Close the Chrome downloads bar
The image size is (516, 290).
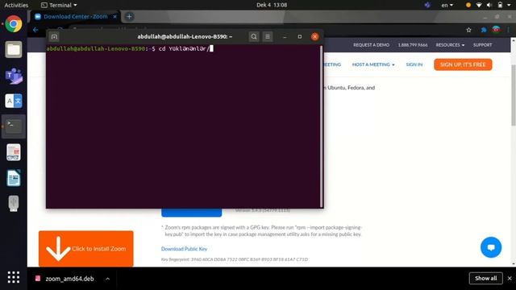(x=510, y=278)
